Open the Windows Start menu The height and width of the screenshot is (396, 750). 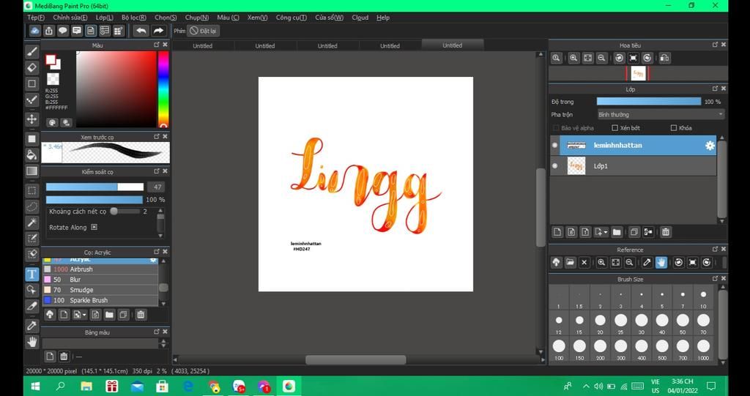coord(35,386)
